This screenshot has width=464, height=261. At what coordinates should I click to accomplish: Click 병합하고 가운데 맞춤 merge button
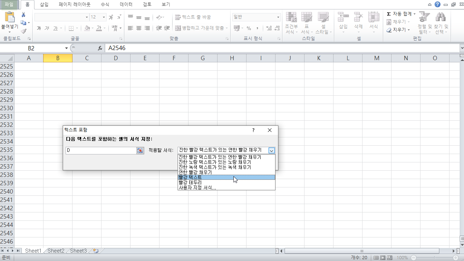tap(200, 28)
